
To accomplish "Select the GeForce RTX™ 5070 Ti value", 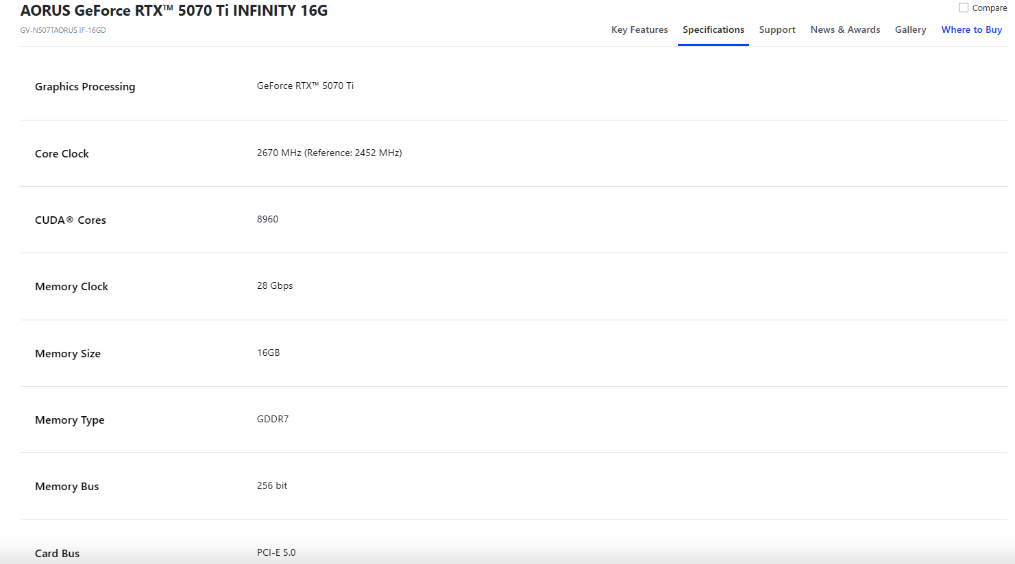I will (x=305, y=86).
